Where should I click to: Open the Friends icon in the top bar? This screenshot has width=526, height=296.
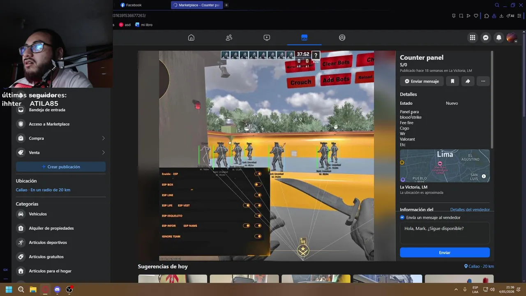pyautogui.click(x=229, y=37)
